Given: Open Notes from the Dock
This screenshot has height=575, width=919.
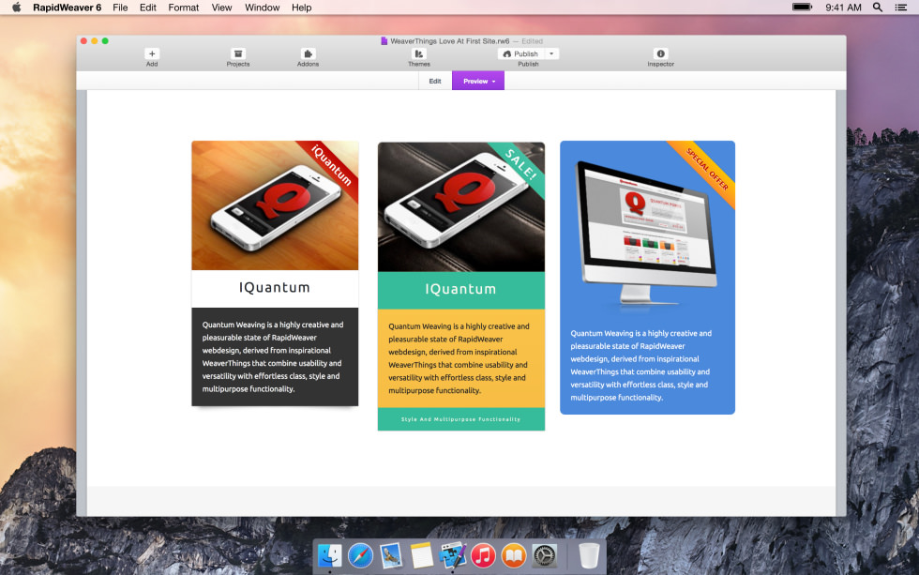Looking at the screenshot, I should [x=421, y=555].
